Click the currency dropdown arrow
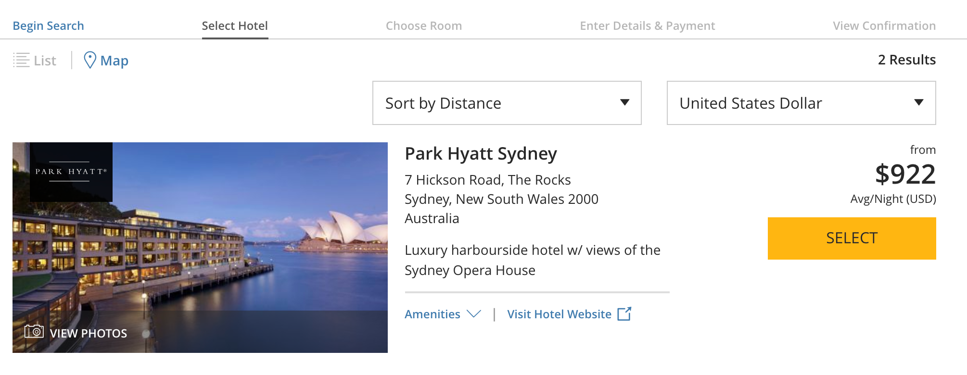The width and height of the screenshot is (967, 375). point(918,102)
